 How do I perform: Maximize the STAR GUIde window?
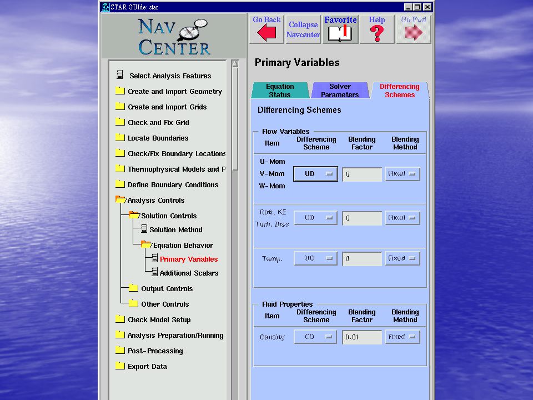click(418, 7)
